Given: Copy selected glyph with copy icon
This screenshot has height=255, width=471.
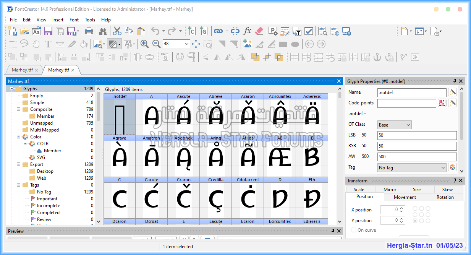Looking at the screenshot, I should (129, 31).
